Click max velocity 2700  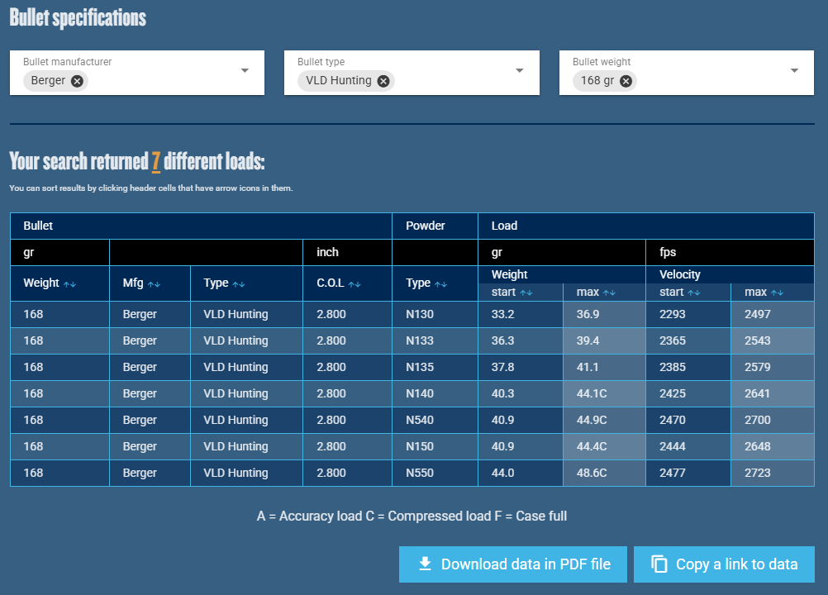click(x=757, y=421)
